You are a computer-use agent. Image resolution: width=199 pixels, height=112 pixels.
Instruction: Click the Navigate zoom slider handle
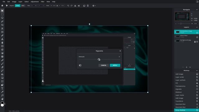pos(181,24)
